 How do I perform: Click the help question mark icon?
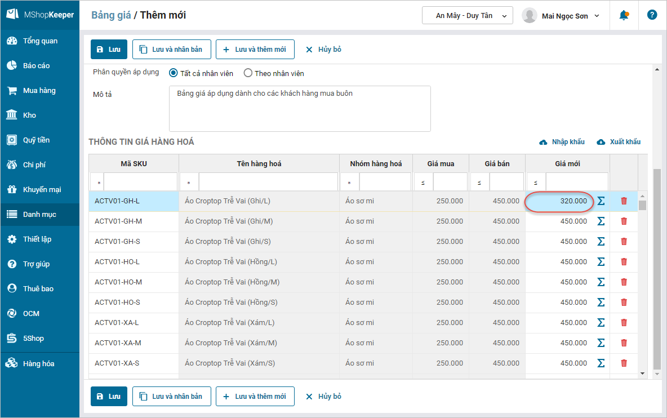tap(652, 15)
